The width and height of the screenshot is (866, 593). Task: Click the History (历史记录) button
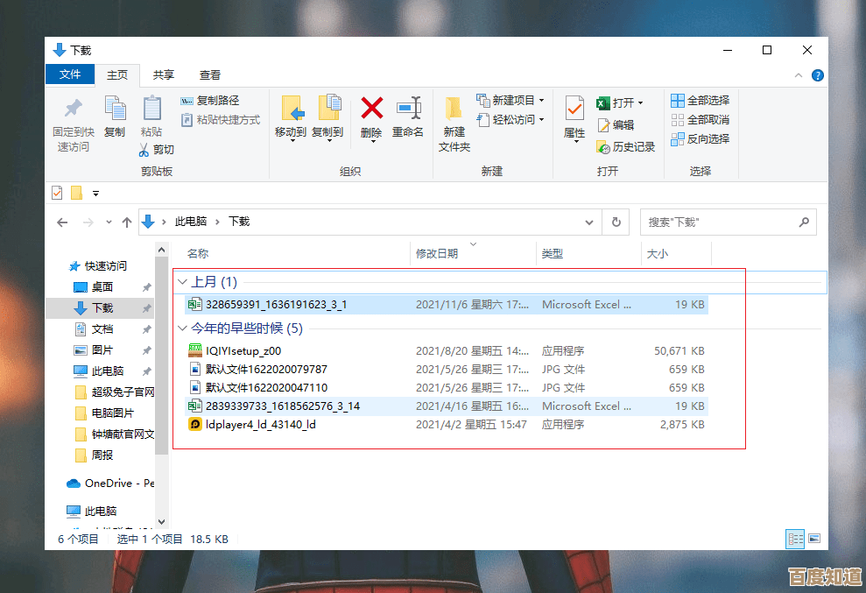[x=626, y=147]
